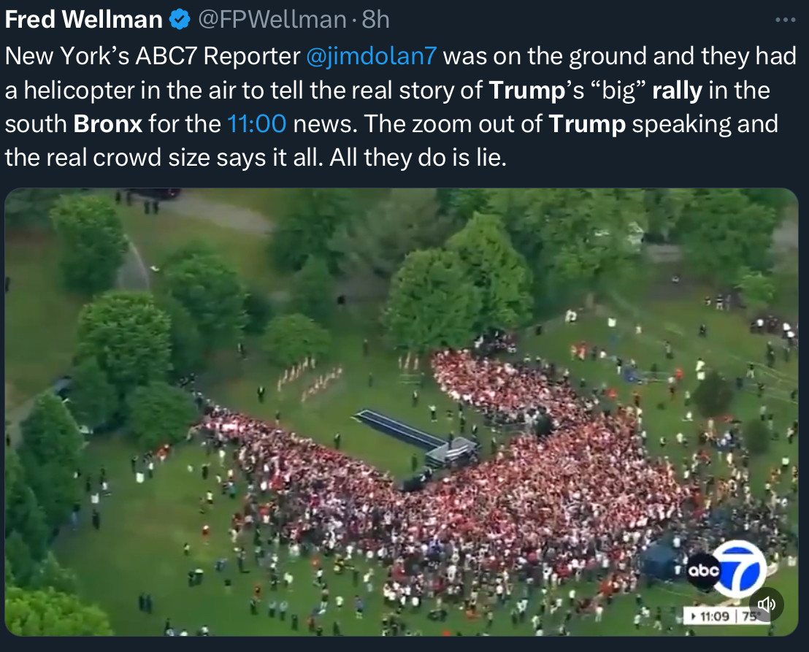Open the 8h timestamp permalink
Image resolution: width=809 pixels, height=652 pixels.
pos(375,20)
